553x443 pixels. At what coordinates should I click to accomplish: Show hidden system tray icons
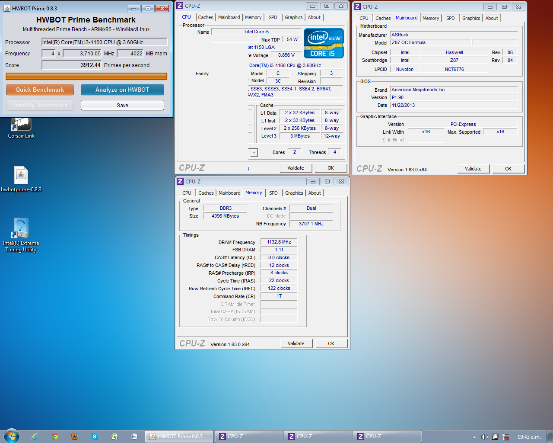click(x=474, y=437)
